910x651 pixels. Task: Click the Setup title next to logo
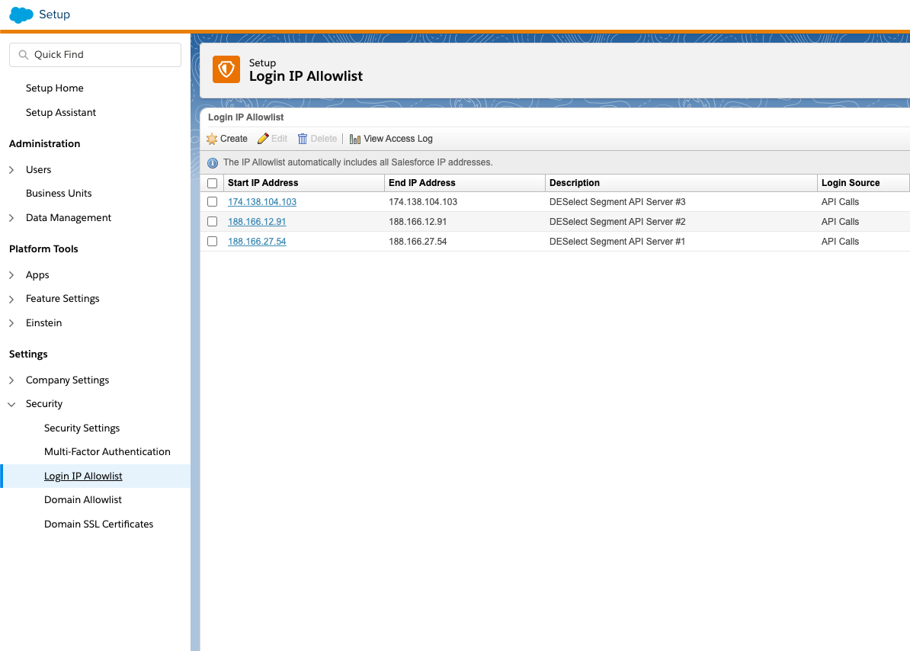click(55, 14)
